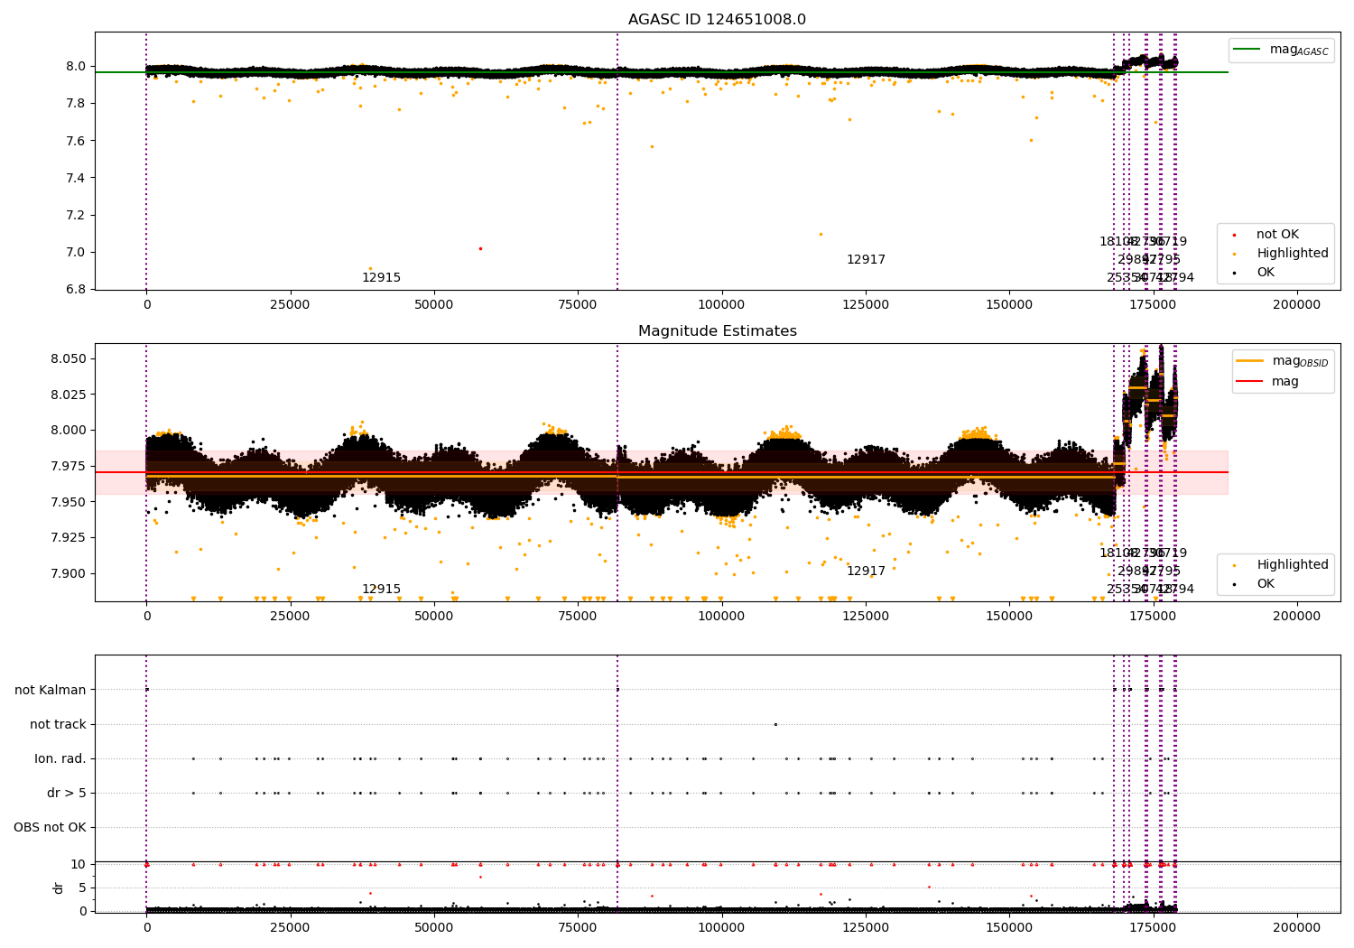Click the 12915 label in the top plot
This screenshot has height=948, width=1354.
(381, 278)
